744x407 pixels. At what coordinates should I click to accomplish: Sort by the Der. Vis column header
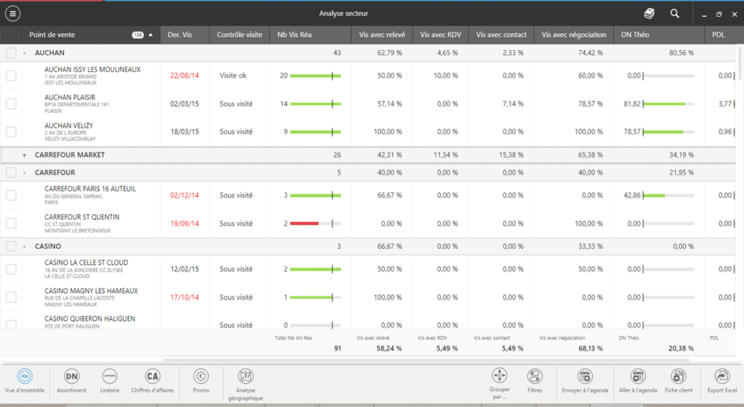[179, 35]
